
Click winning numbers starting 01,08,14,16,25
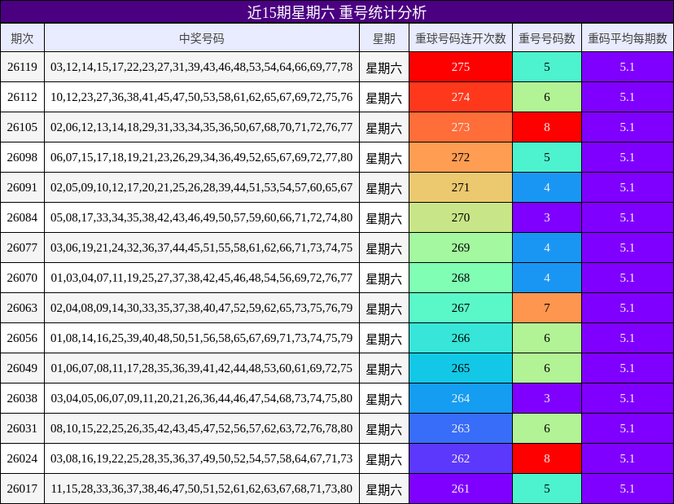tap(202, 338)
